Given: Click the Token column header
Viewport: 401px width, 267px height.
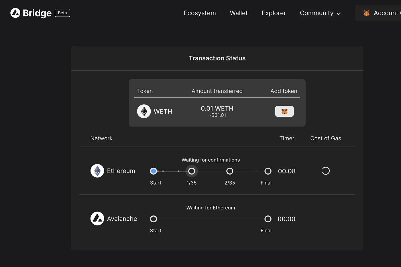Looking at the screenshot, I should 145,91.
